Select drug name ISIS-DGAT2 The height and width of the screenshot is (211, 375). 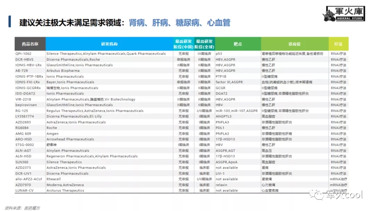point(25,93)
